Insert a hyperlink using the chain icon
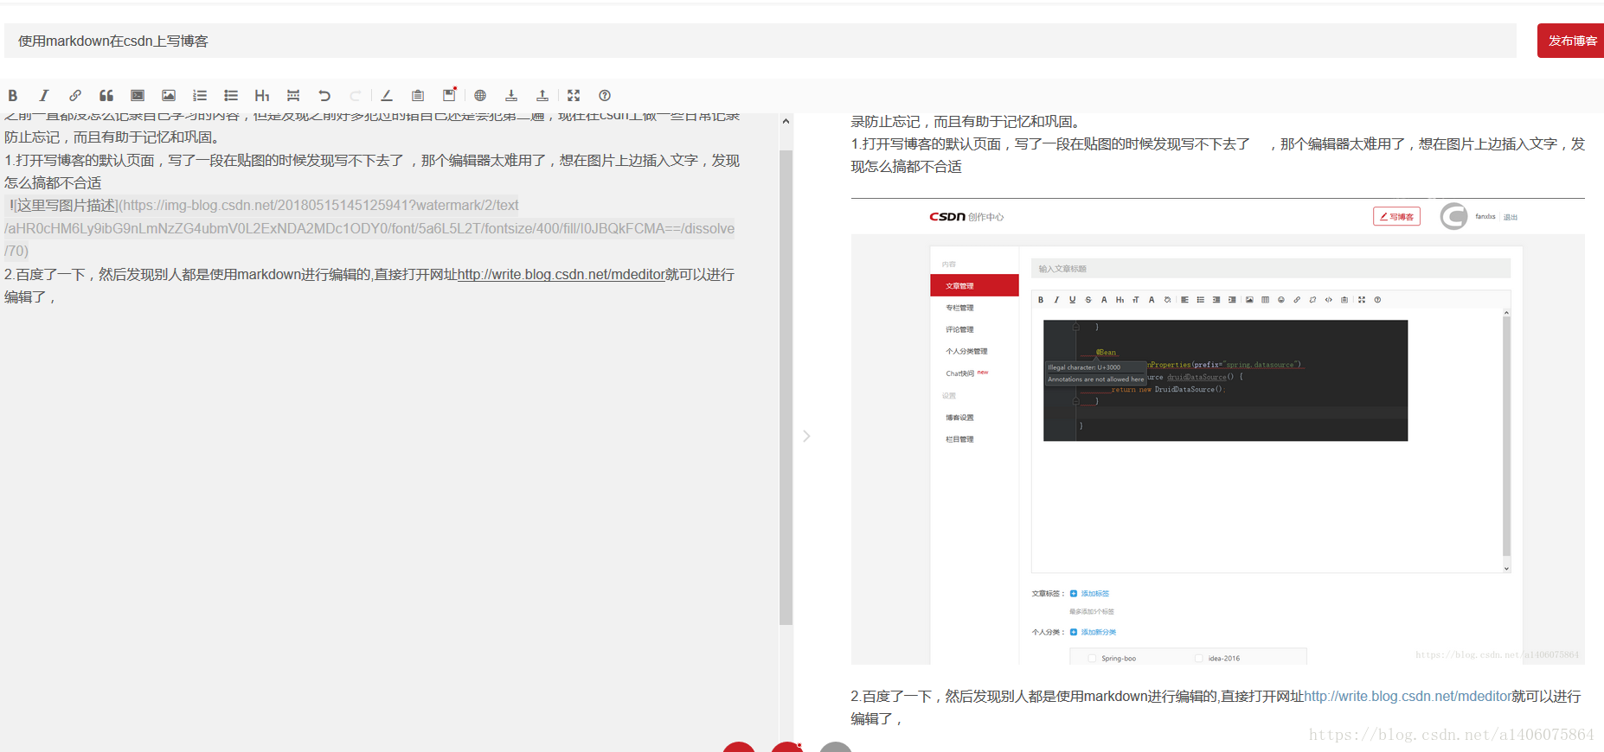 pos(75,96)
